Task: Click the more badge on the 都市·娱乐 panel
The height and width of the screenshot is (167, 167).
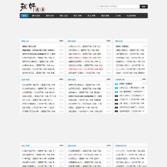Action: click(x=109, y=41)
